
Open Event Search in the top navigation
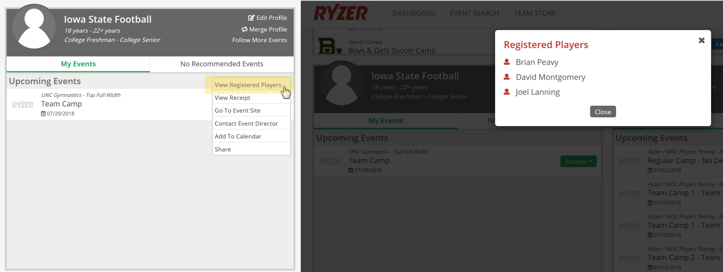click(x=474, y=13)
